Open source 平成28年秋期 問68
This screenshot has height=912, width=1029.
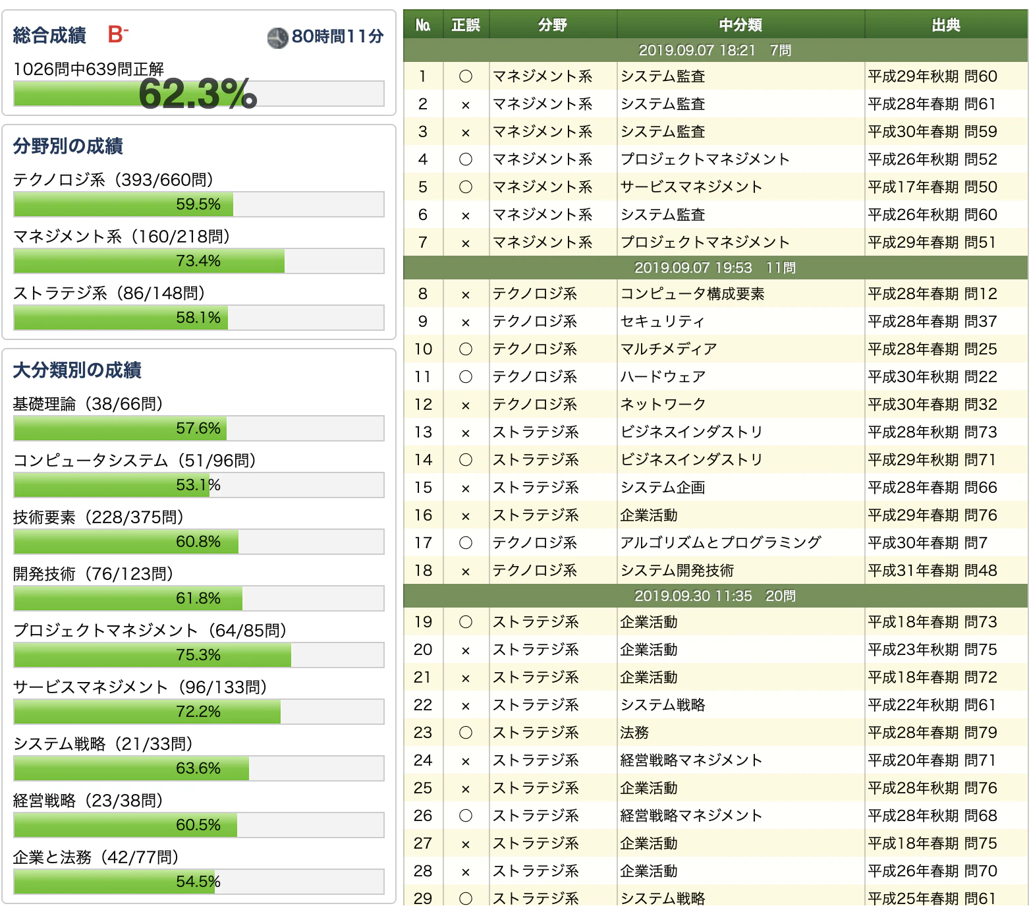[932, 816]
